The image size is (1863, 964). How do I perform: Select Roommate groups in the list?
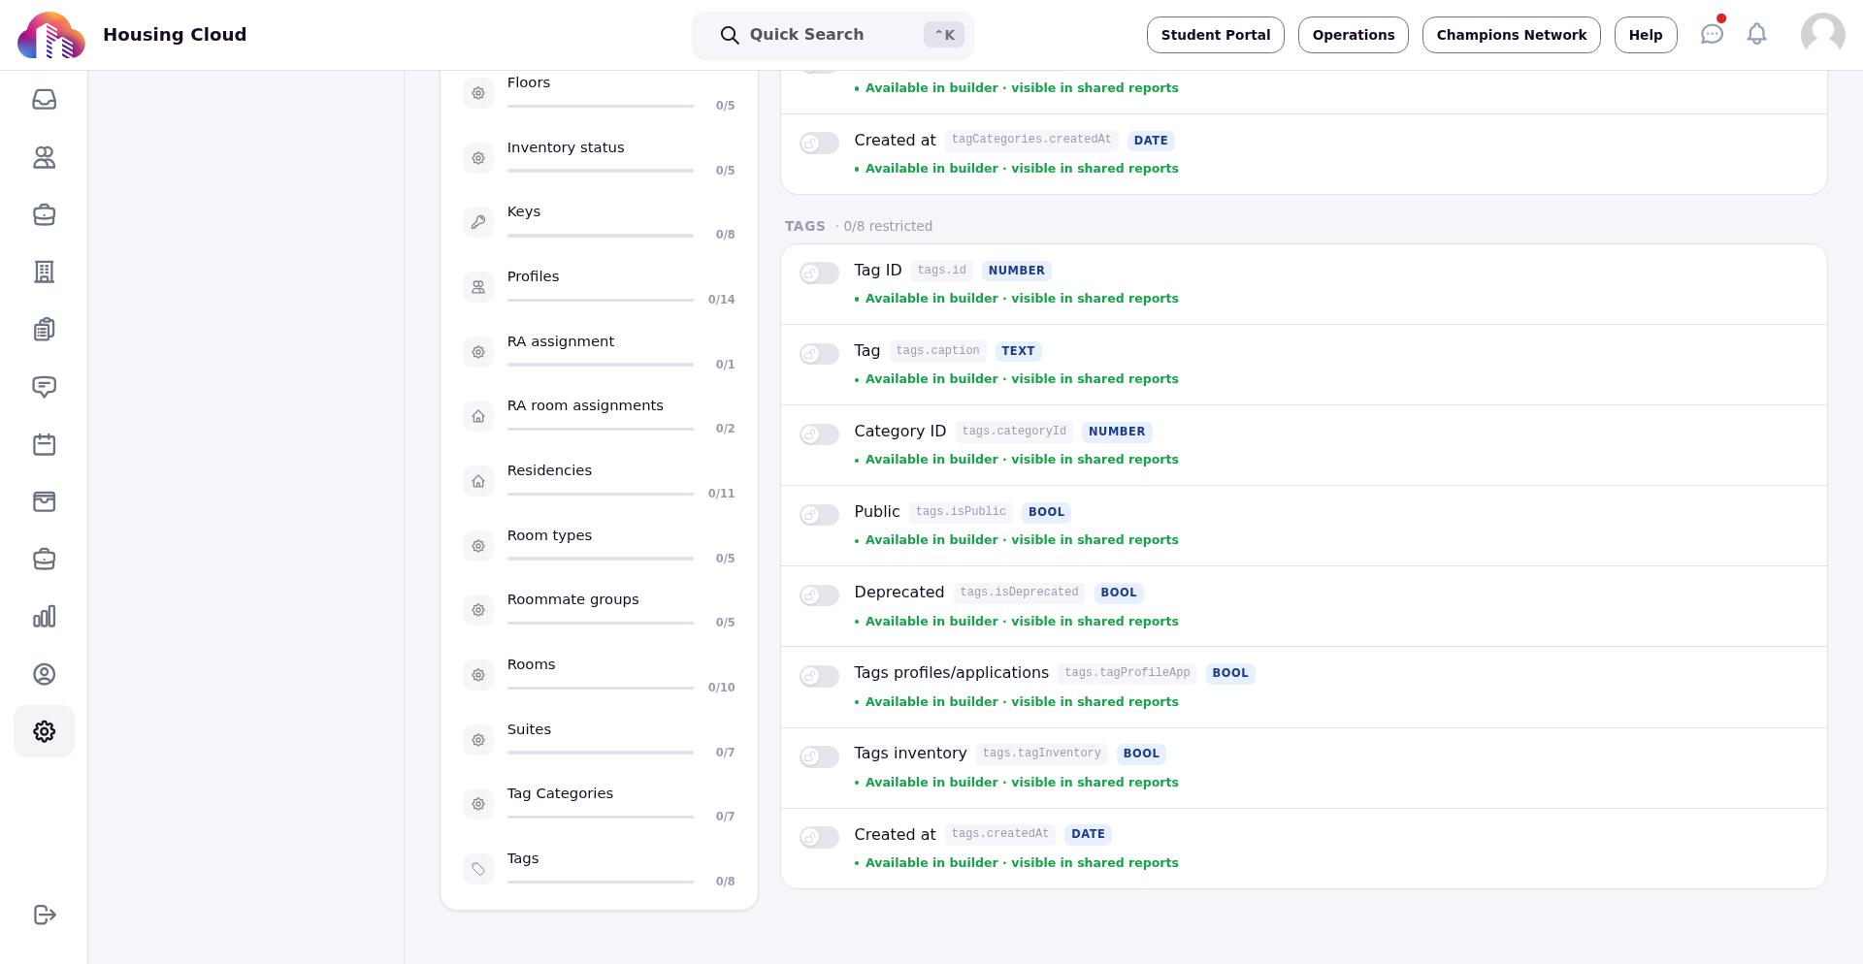point(599,610)
